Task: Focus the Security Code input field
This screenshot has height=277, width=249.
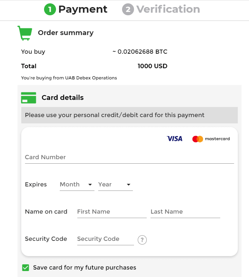Action: pyautogui.click(x=105, y=239)
